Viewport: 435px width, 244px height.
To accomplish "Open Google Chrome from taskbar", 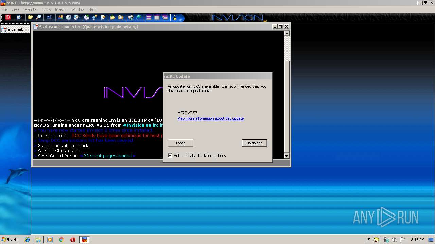I will pyautogui.click(x=62, y=240).
